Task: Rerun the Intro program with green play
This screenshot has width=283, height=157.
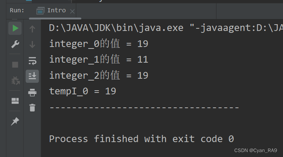Action: click(15, 28)
